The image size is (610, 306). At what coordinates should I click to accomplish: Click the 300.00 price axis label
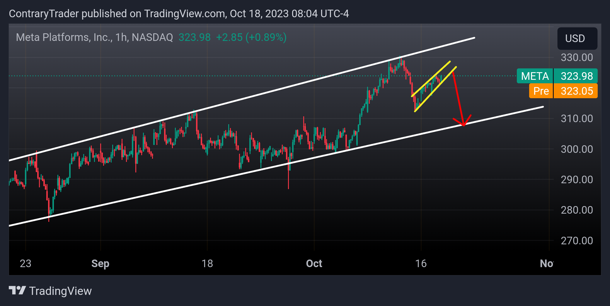click(x=577, y=149)
